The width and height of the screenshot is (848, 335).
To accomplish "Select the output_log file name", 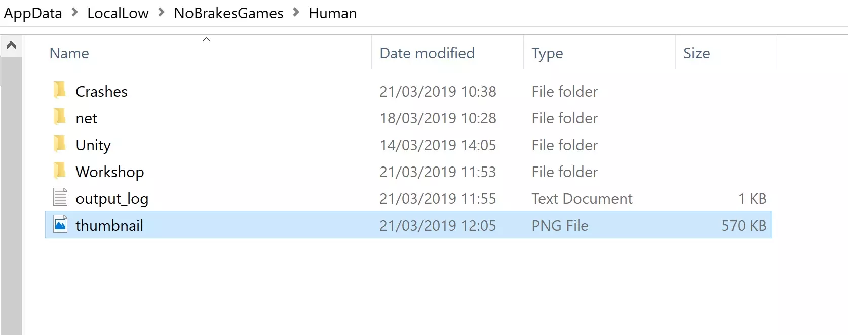I will click(x=112, y=199).
